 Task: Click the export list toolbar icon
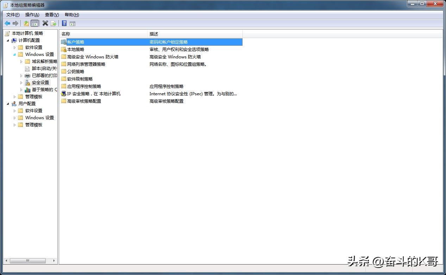pyautogui.click(x=54, y=23)
